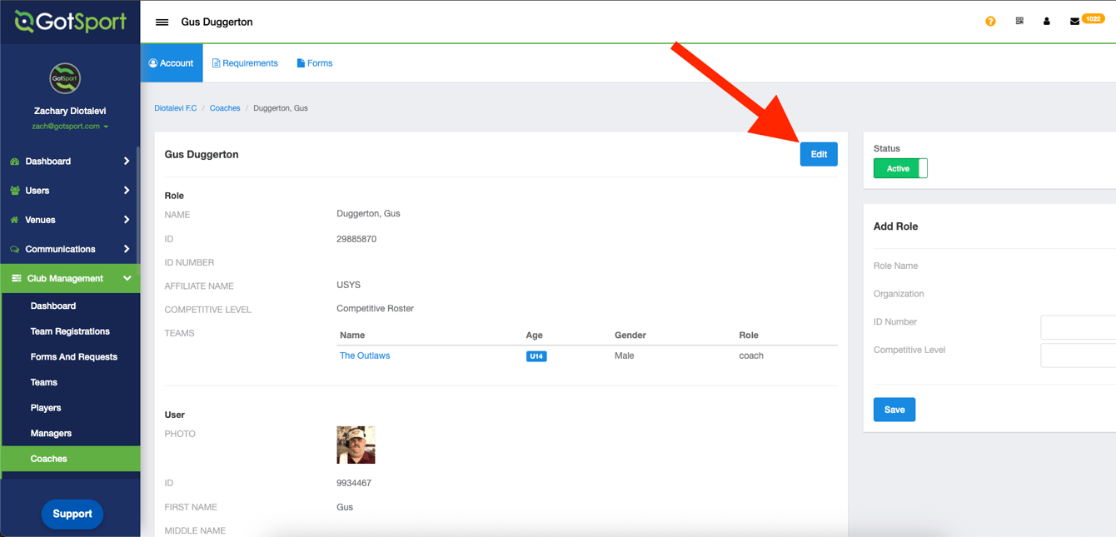
Task: Open Forms And Requests menu item
Action: pos(74,356)
